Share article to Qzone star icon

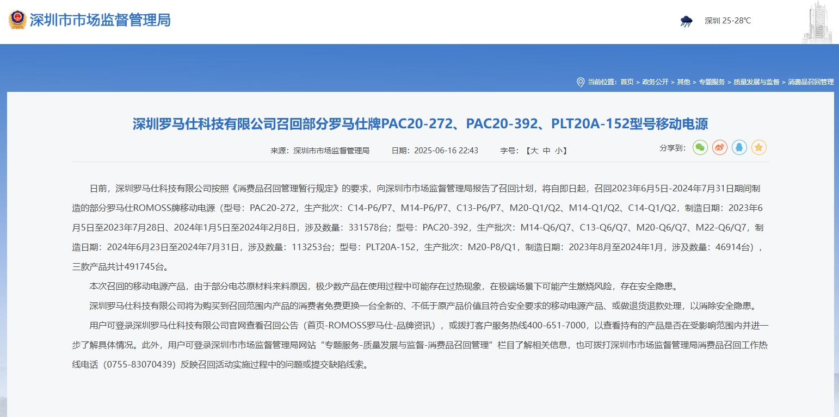(x=759, y=147)
